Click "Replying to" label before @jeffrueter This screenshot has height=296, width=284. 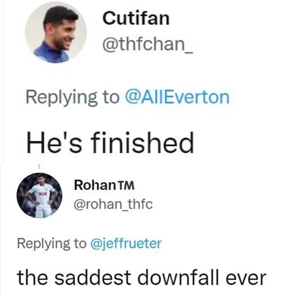point(52,243)
